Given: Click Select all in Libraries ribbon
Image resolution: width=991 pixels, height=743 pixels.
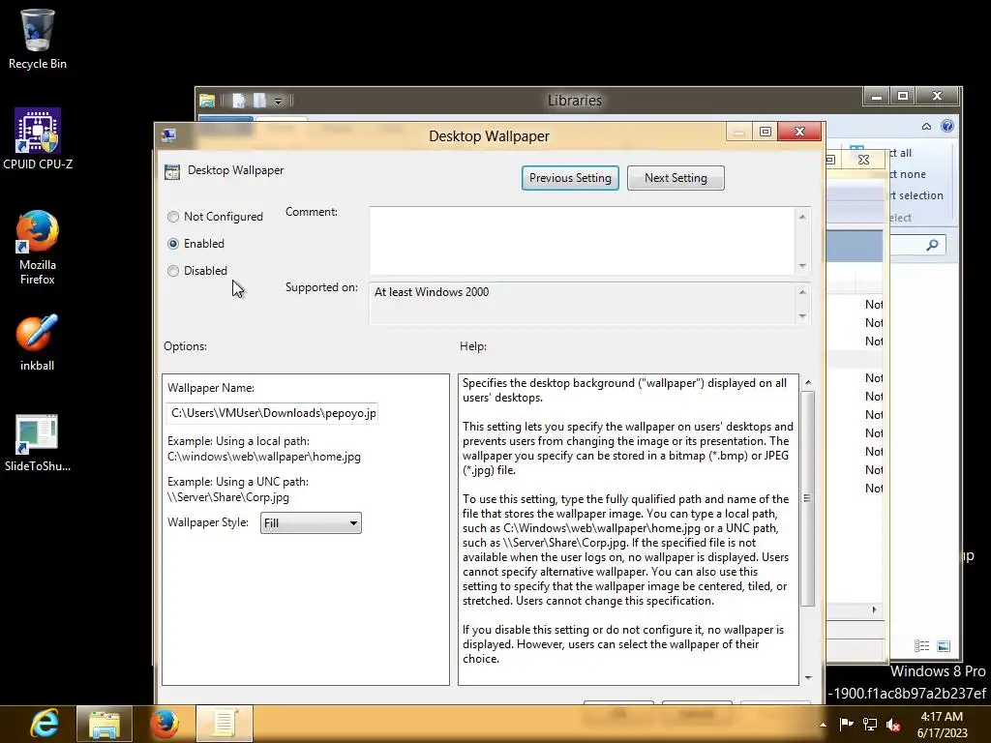Looking at the screenshot, I should [901, 153].
